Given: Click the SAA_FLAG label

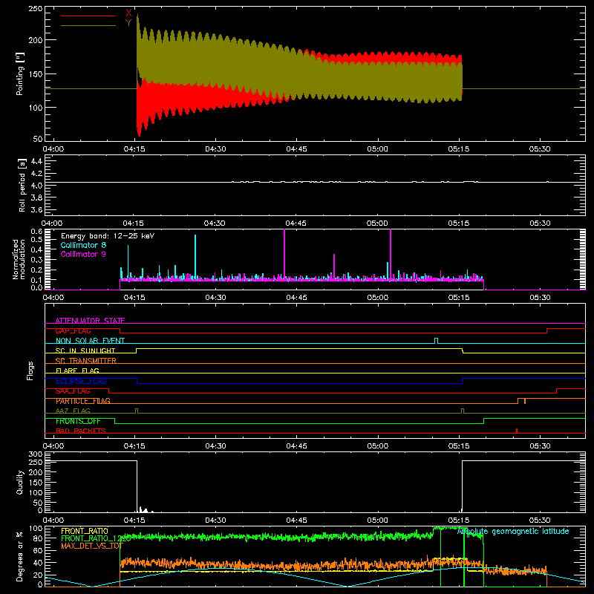Looking at the screenshot, I should tap(73, 391).
